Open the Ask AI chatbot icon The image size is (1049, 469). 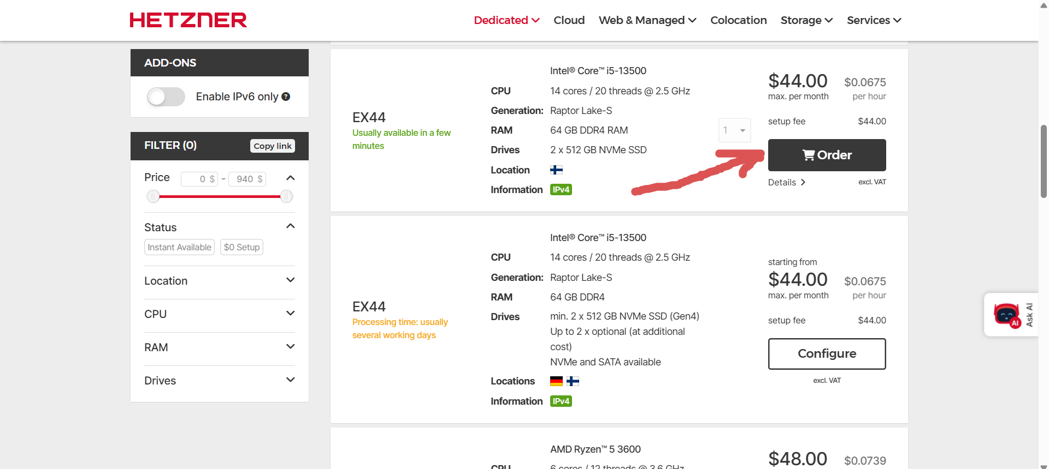(1006, 315)
